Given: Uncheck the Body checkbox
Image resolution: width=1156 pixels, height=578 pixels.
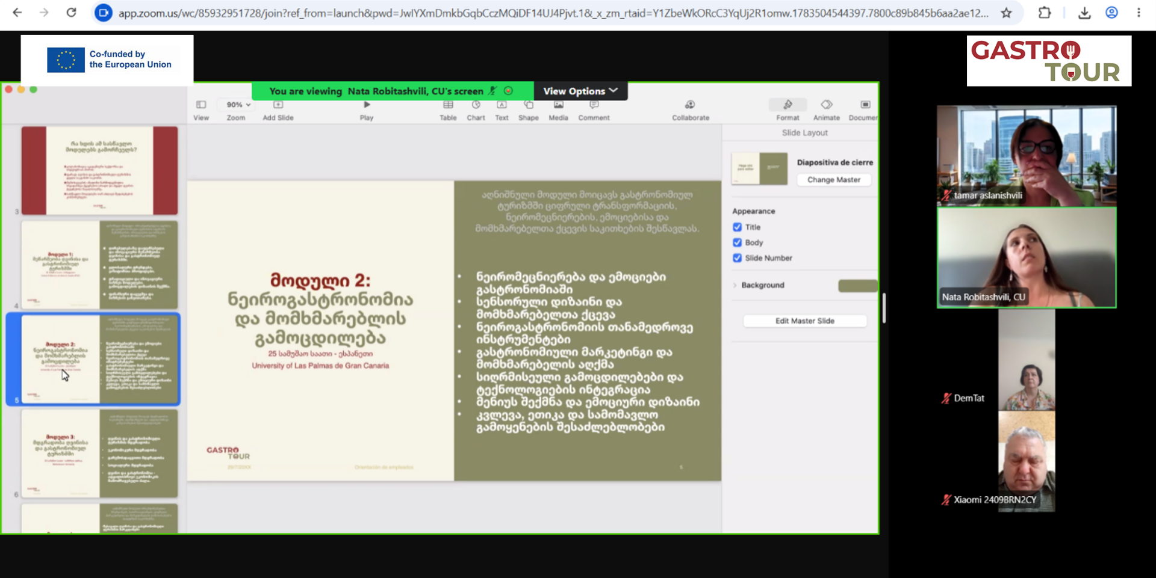Looking at the screenshot, I should (x=737, y=242).
